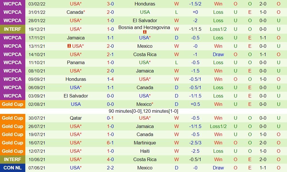
Task: Select El Salvador in the 28/01/22 match
Action: [x=145, y=21]
